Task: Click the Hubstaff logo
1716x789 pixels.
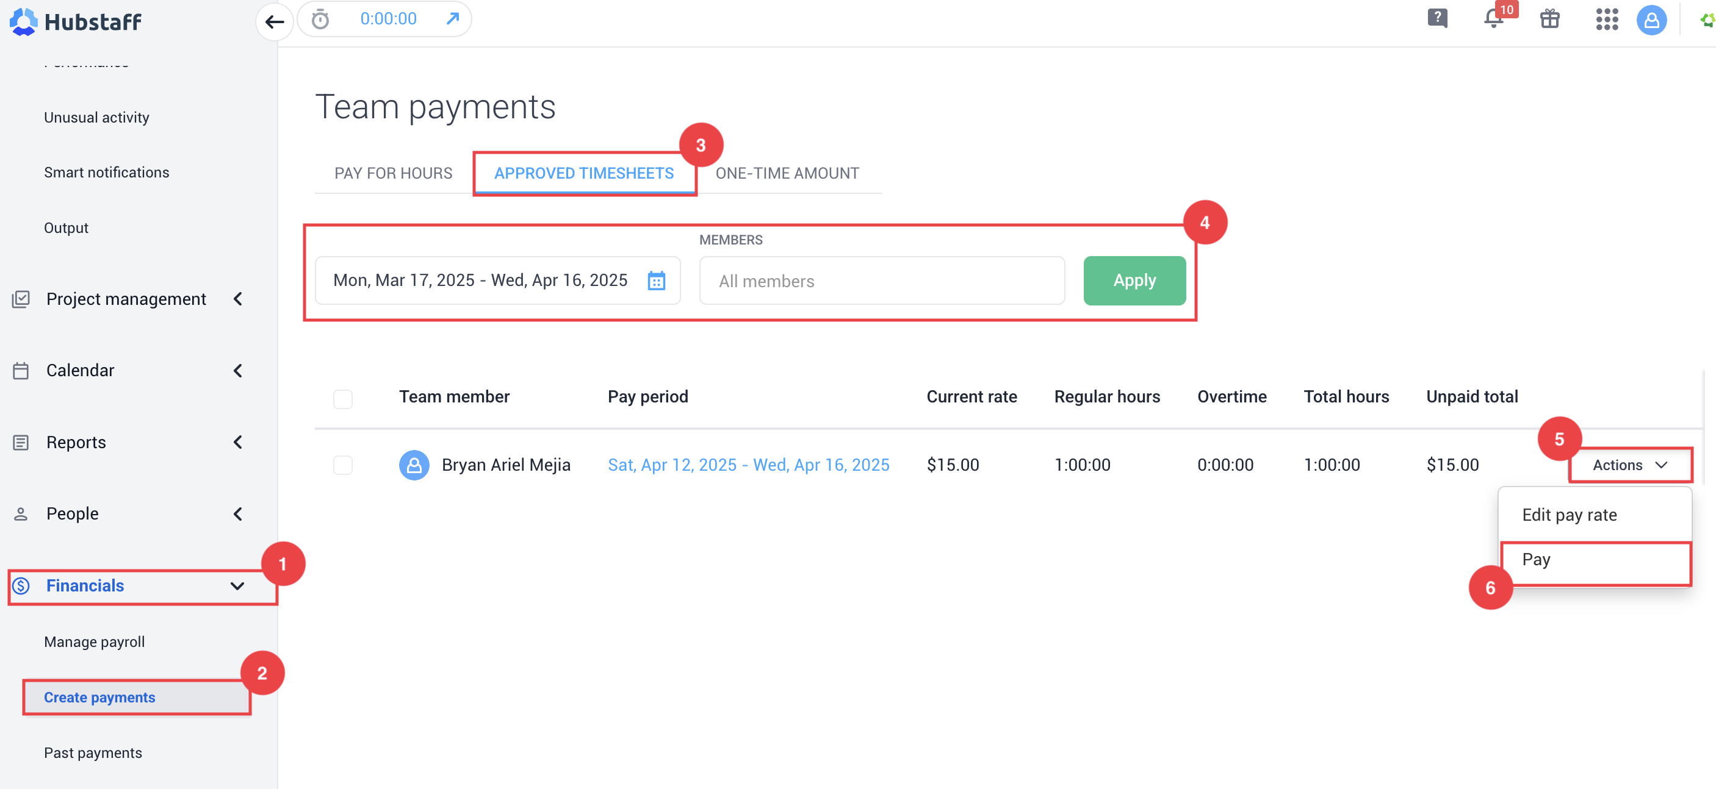Action: pyautogui.click(x=75, y=21)
